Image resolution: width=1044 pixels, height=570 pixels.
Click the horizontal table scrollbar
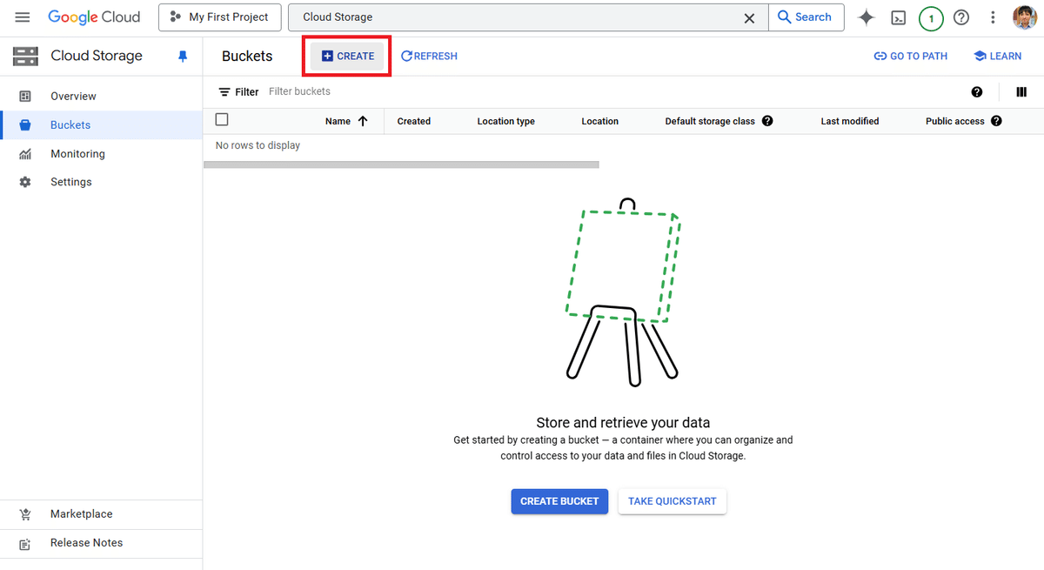pos(401,164)
